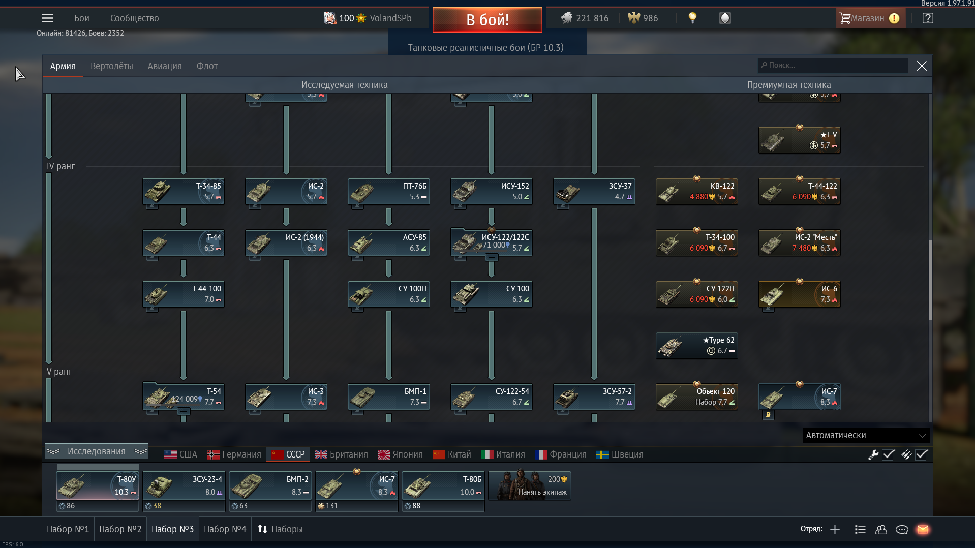Open the contacts list icon
This screenshot has height=548, width=975.
[860, 530]
